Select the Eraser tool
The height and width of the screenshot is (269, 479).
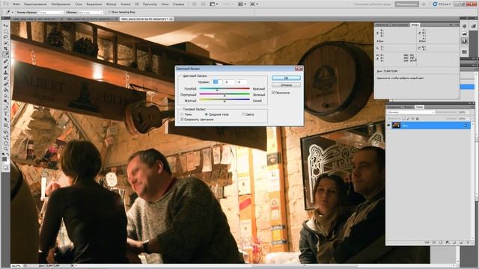click(5, 84)
